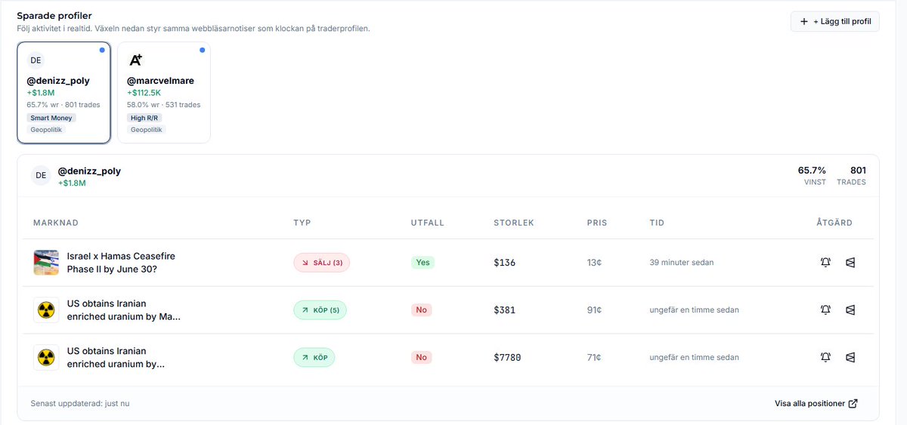Open market icon for $7780 uranium row
The image size is (907, 425).
[850, 357]
